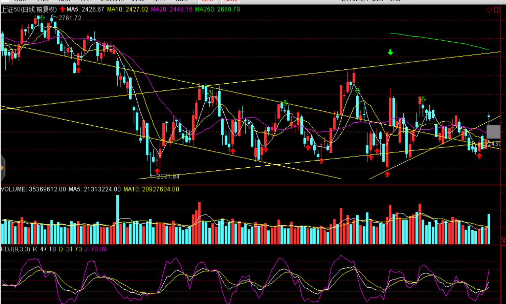The image size is (506, 304).
Task: Click the volume MA10 yellow value label
Action: click(151, 189)
